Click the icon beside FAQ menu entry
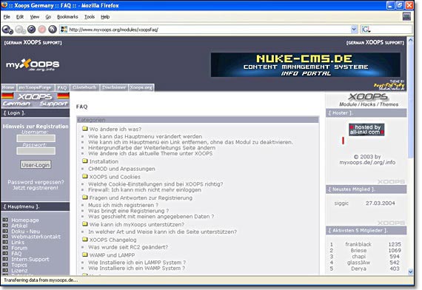Viewport: 422px width, 290px height. click(5, 254)
